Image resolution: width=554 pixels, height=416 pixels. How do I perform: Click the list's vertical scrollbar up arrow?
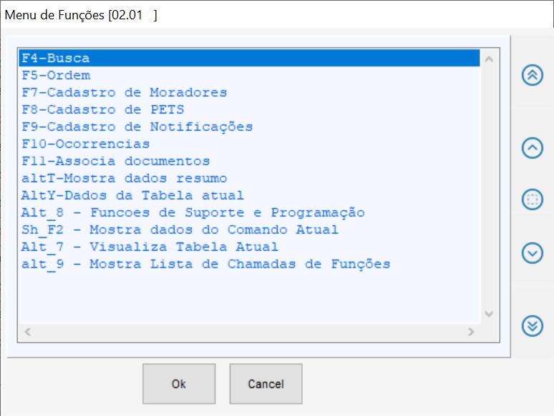(x=489, y=59)
